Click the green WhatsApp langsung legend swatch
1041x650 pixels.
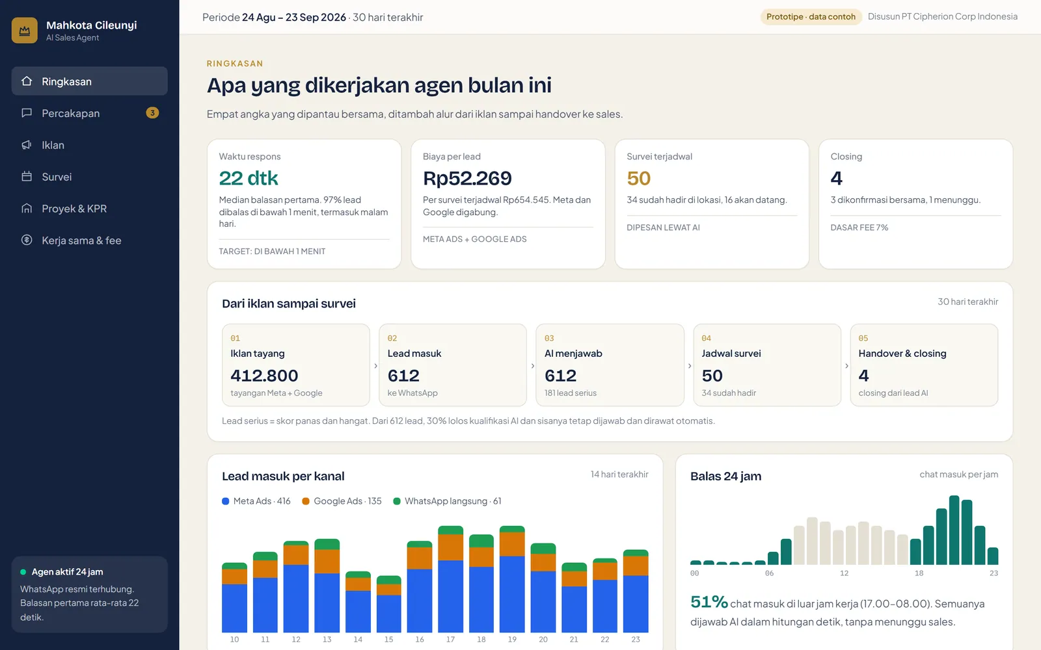[397, 501]
